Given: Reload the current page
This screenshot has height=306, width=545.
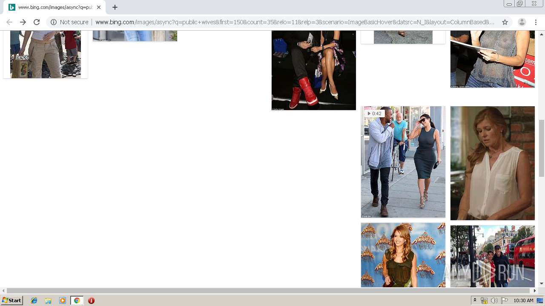Looking at the screenshot, I should (x=37, y=22).
